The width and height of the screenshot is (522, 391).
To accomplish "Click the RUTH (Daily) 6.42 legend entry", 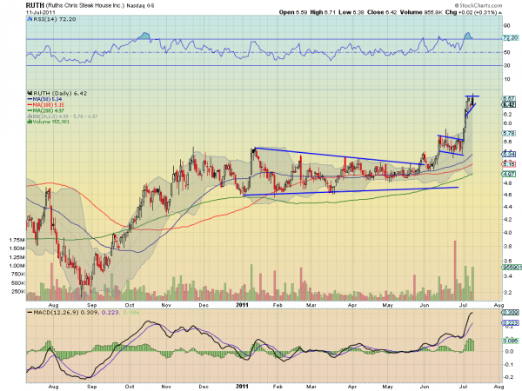I will [60, 94].
